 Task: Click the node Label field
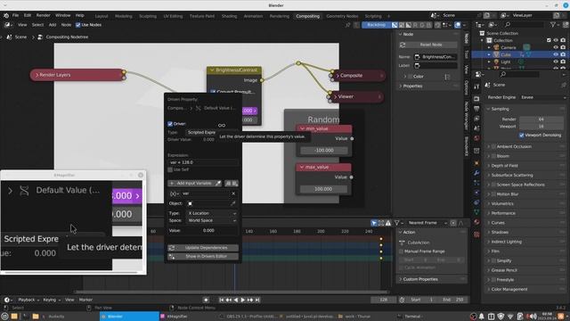click(436, 65)
